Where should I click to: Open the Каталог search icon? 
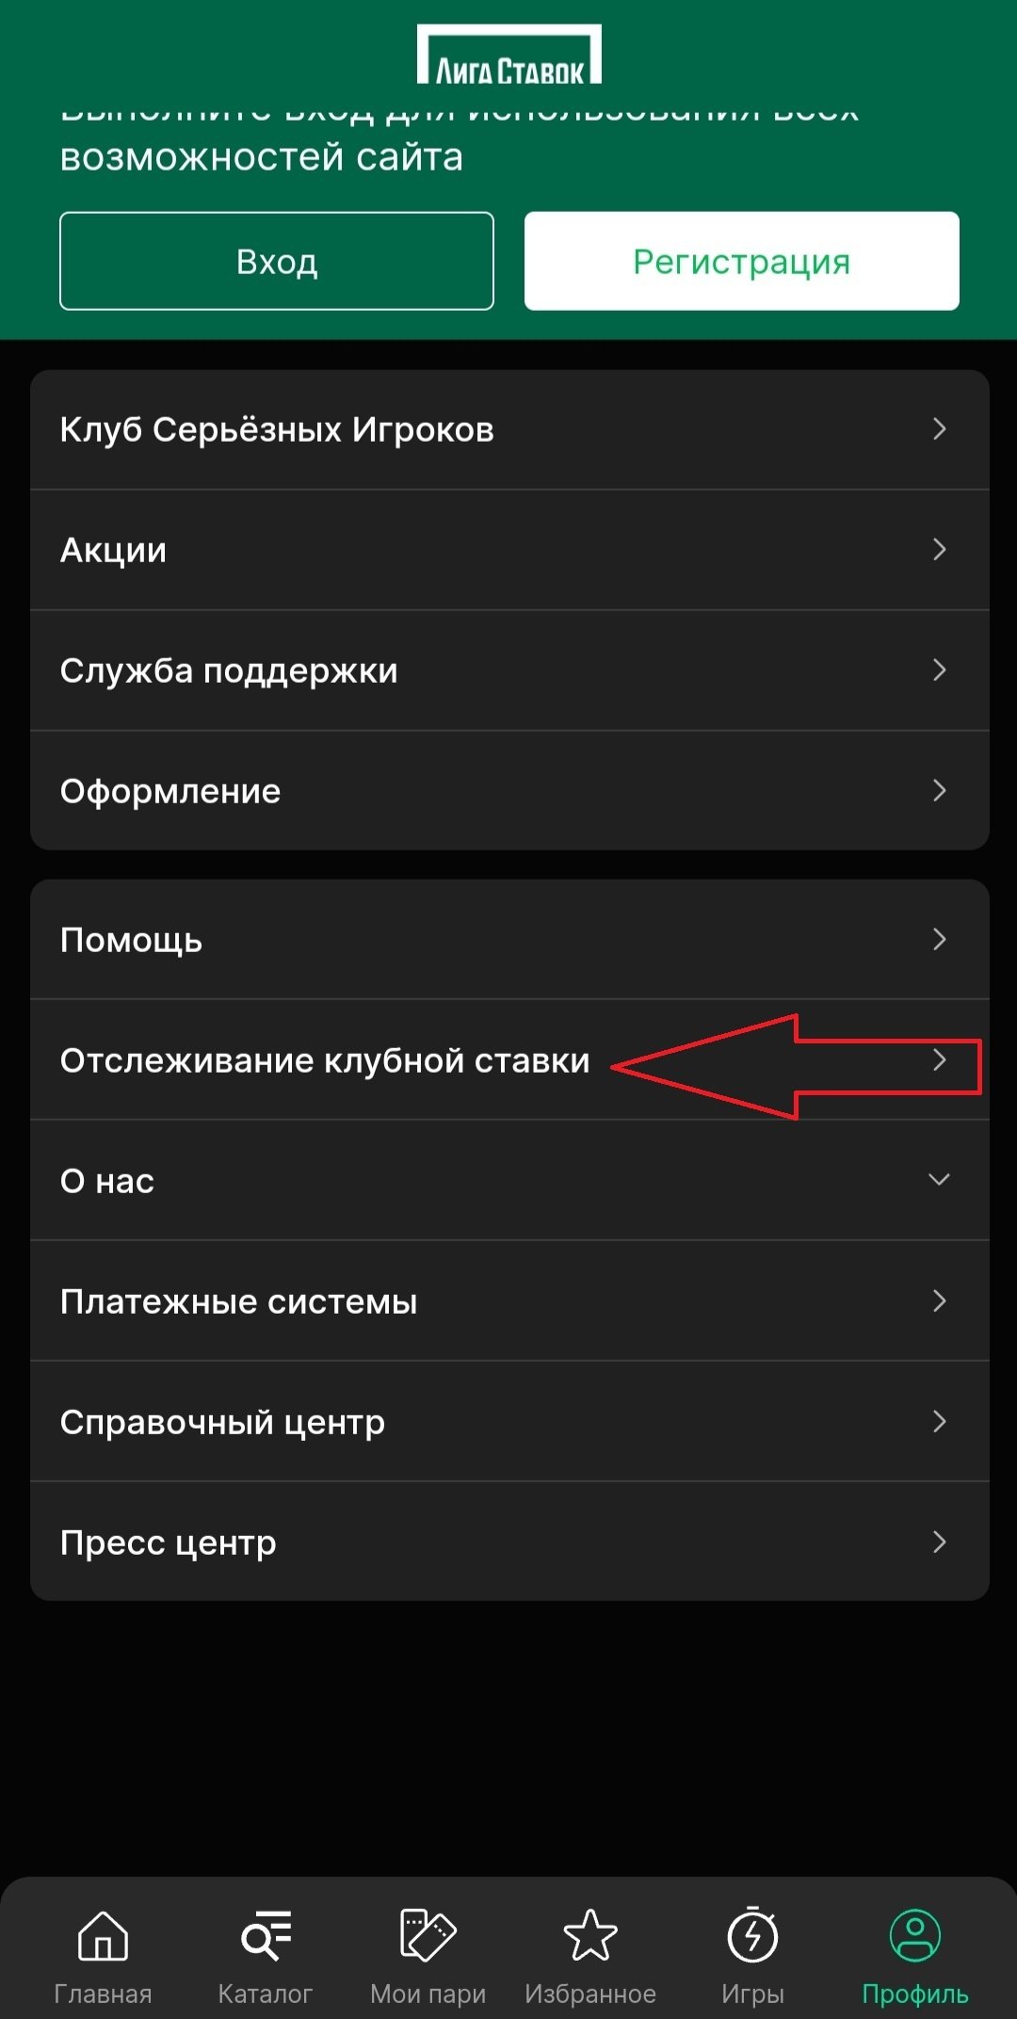266,1936
